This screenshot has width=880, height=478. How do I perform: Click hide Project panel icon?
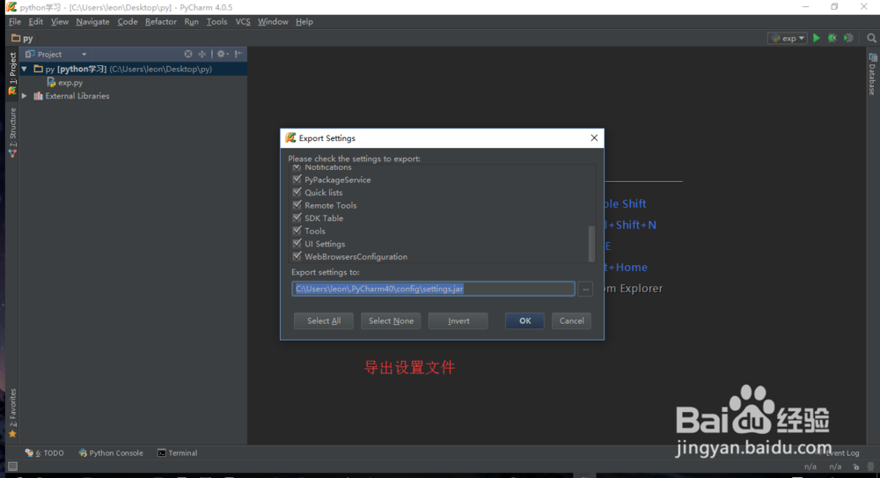(x=238, y=54)
